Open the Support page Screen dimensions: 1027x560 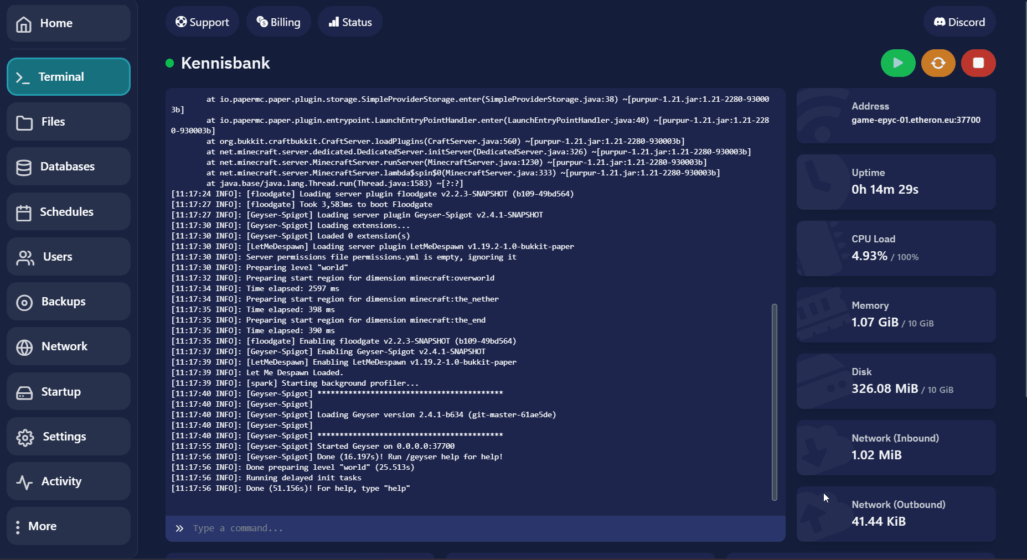click(202, 22)
